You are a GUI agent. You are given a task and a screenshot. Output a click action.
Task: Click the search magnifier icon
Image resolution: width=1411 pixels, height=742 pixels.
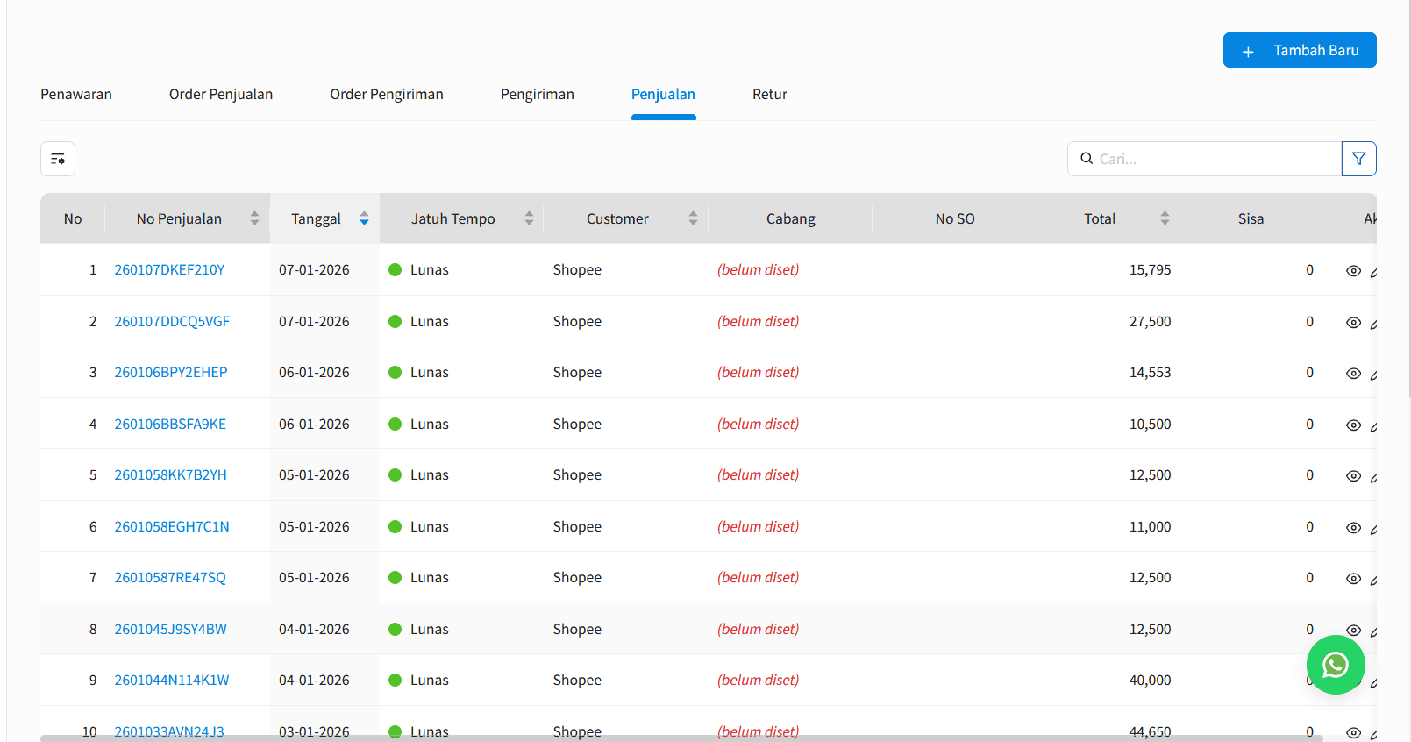[x=1087, y=159]
